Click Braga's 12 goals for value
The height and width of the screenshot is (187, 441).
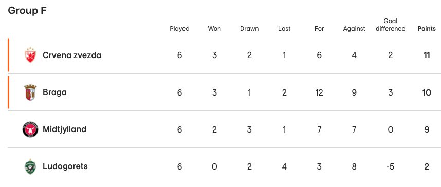tap(319, 92)
